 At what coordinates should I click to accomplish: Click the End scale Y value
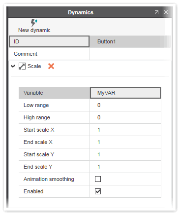tap(125, 167)
